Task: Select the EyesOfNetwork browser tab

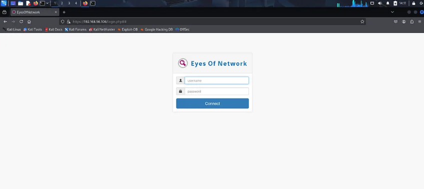Action: point(34,12)
